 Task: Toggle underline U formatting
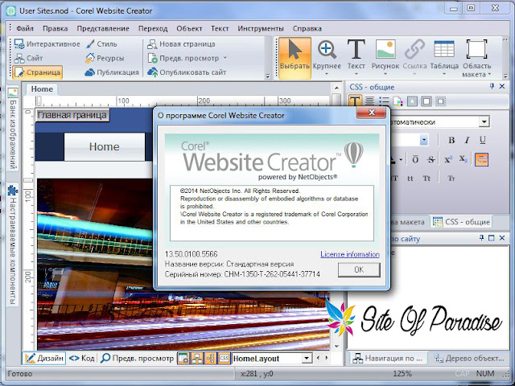[482, 140]
